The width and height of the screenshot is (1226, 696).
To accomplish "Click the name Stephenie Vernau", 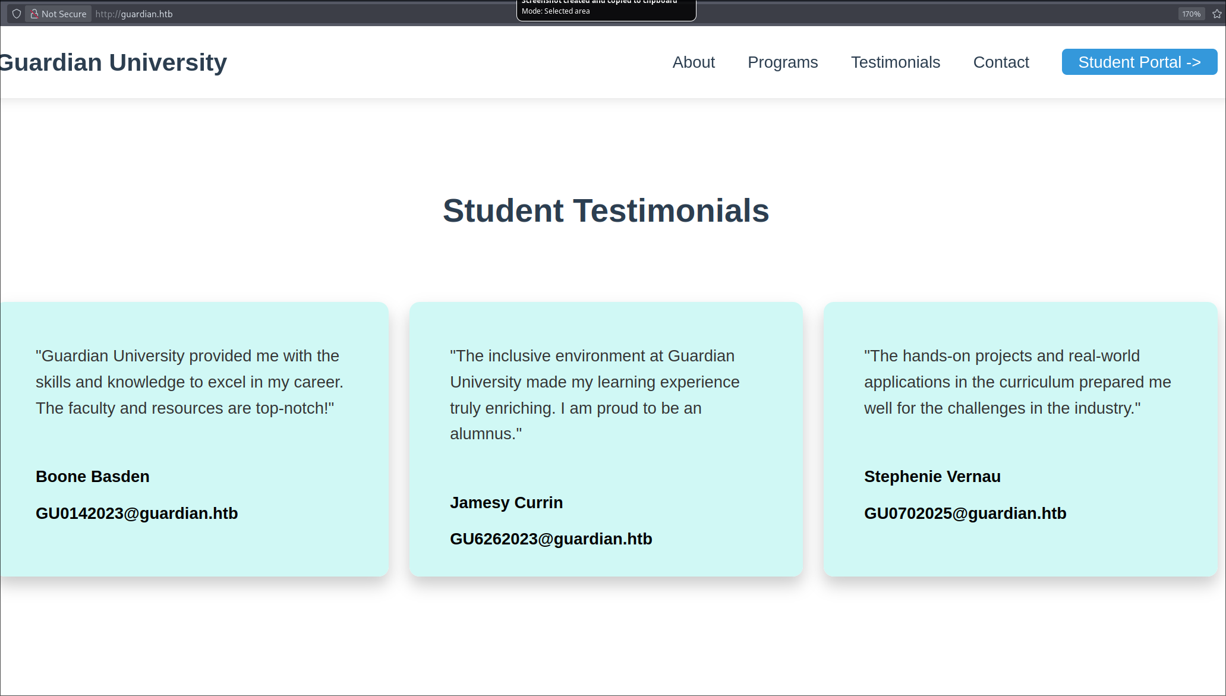I will point(932,477).
